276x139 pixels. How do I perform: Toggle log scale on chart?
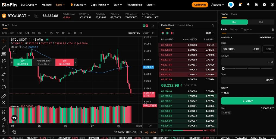pyautogui.click(x=146, y=132)
